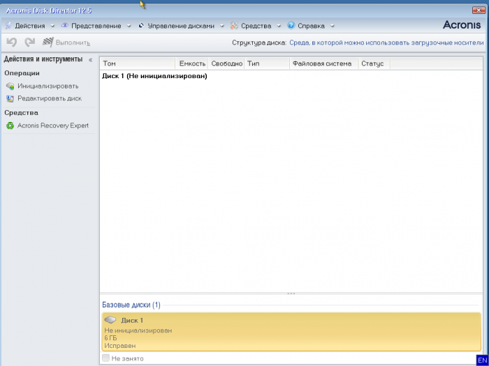489x366 pixels.
Task: Open the Справка menu
Action: click(x=311, y=26)
